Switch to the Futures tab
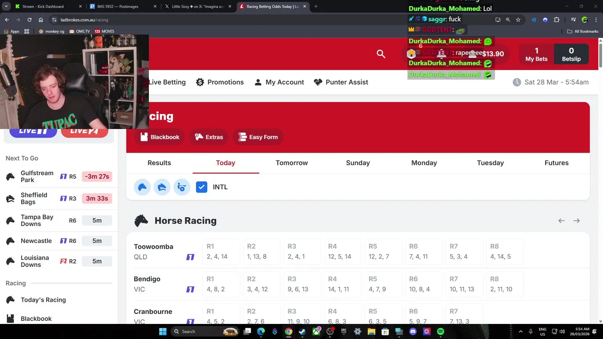The image size is (603, 339). pos(556,163)
